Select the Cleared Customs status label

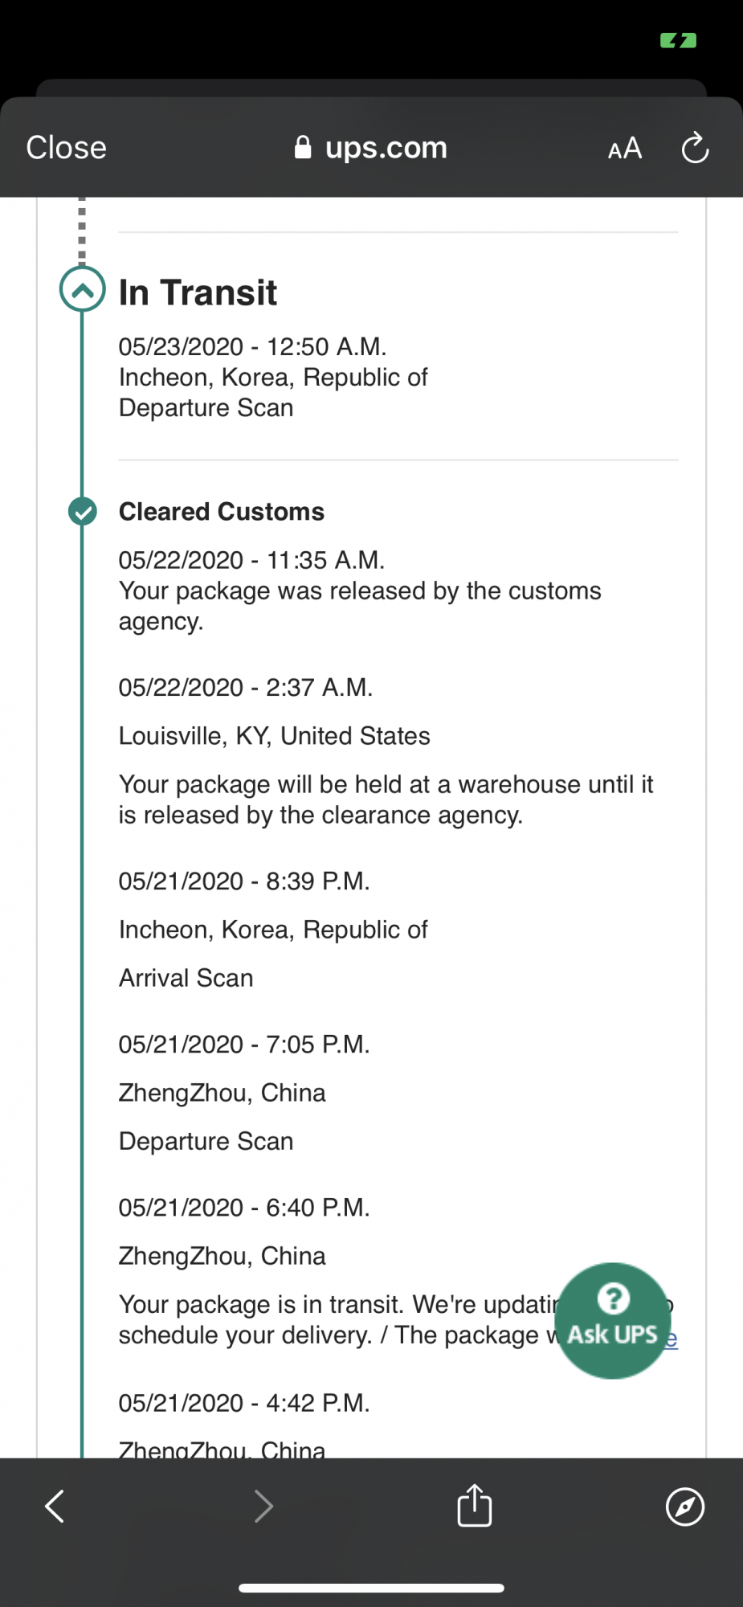coord(222,512)
